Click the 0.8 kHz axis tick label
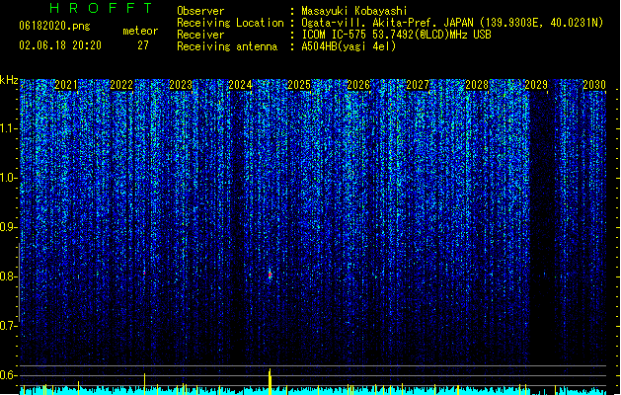Image resolution: width=621 pixels, height=395 pixels. [8, 276]
